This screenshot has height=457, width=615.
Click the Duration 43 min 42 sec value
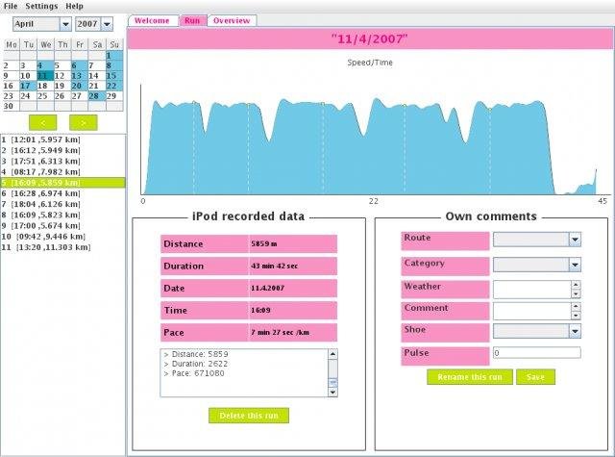(x=292, y=266)
